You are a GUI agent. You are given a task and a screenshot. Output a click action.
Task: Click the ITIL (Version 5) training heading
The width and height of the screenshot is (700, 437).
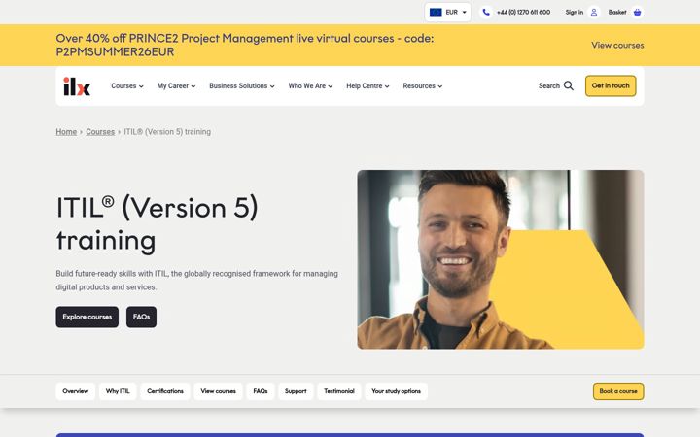point(157,224)
